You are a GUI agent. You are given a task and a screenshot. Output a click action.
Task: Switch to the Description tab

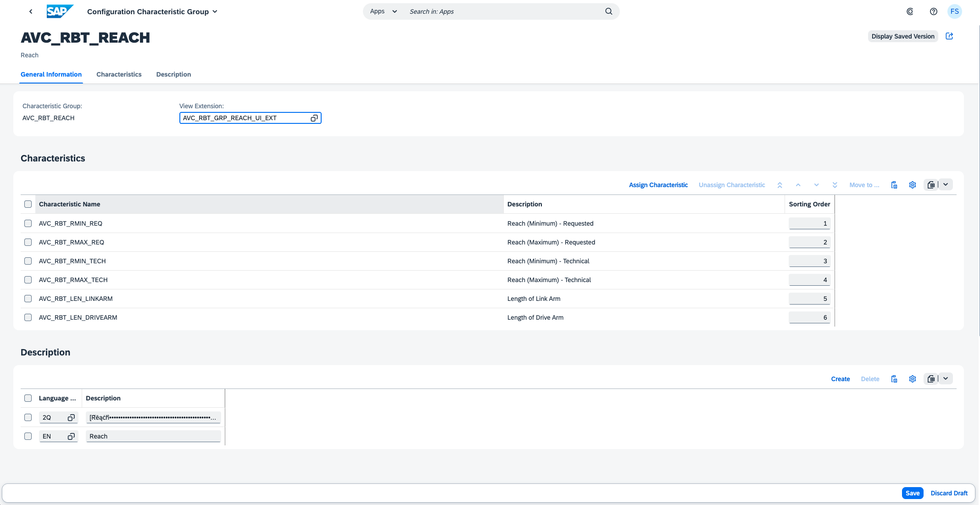(173, 74)
